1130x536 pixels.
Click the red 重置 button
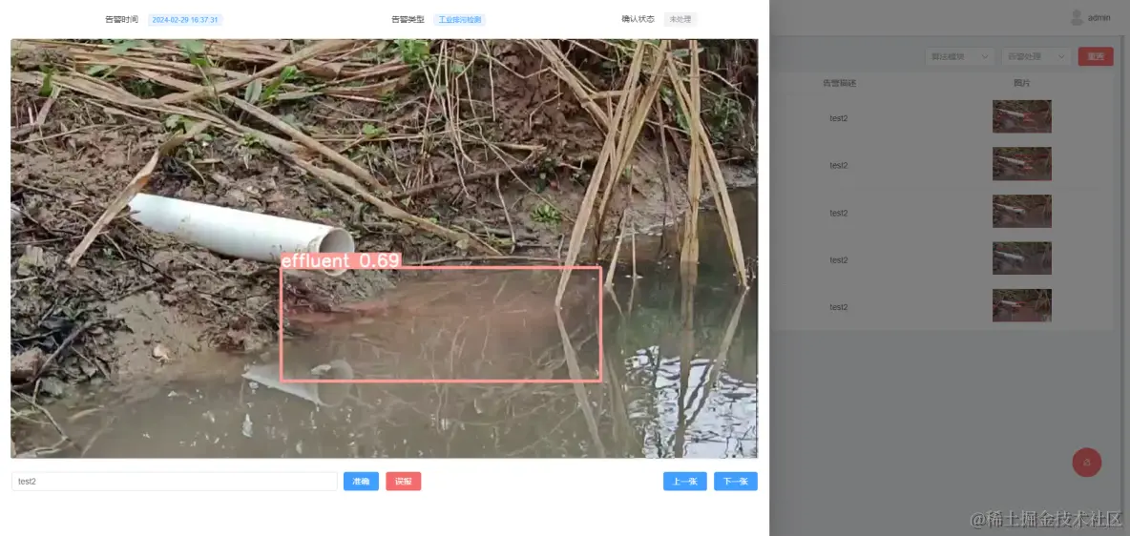coord(1096,56)
